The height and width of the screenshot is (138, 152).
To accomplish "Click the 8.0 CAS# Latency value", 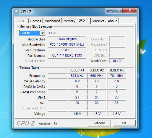I will coord(117,81).
